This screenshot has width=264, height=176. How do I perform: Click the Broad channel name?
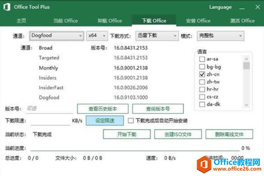pos(46,48)
